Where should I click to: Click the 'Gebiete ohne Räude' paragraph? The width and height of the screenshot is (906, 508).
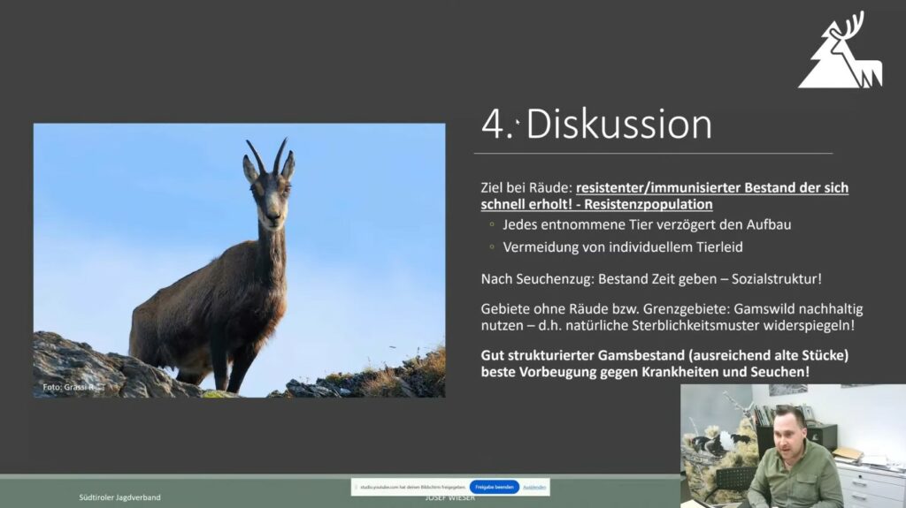pyautogui.click(x=671, y=317)
